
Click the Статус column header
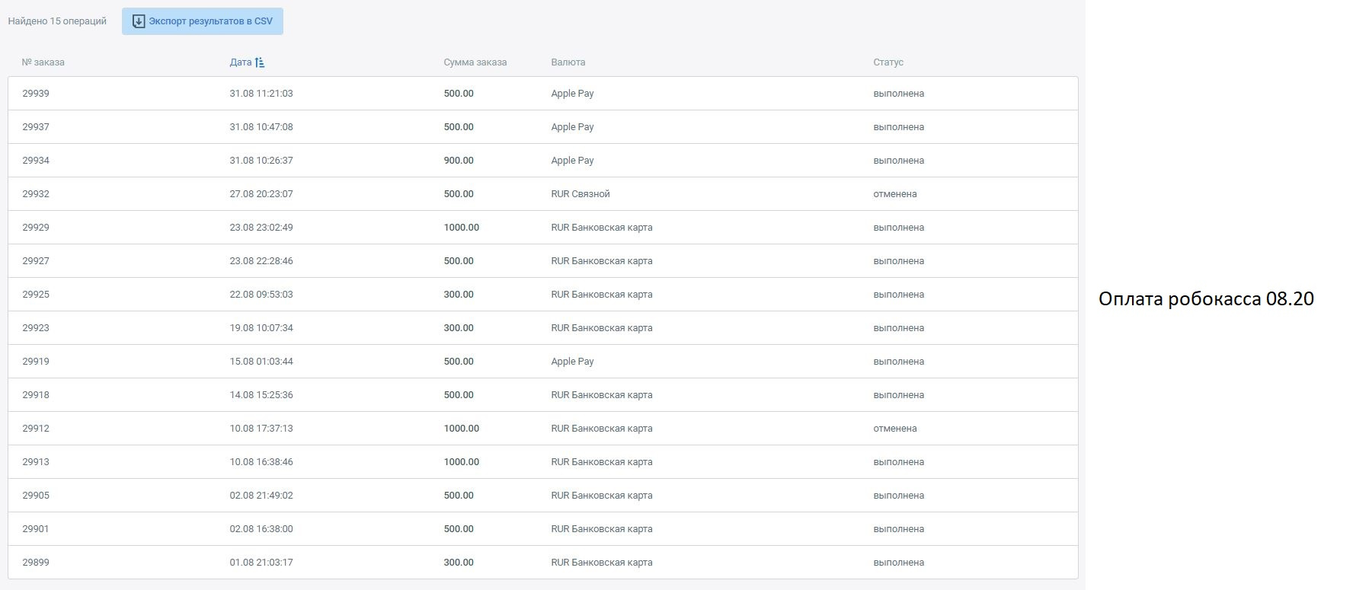pyautogui.click(x=887, y=62)
